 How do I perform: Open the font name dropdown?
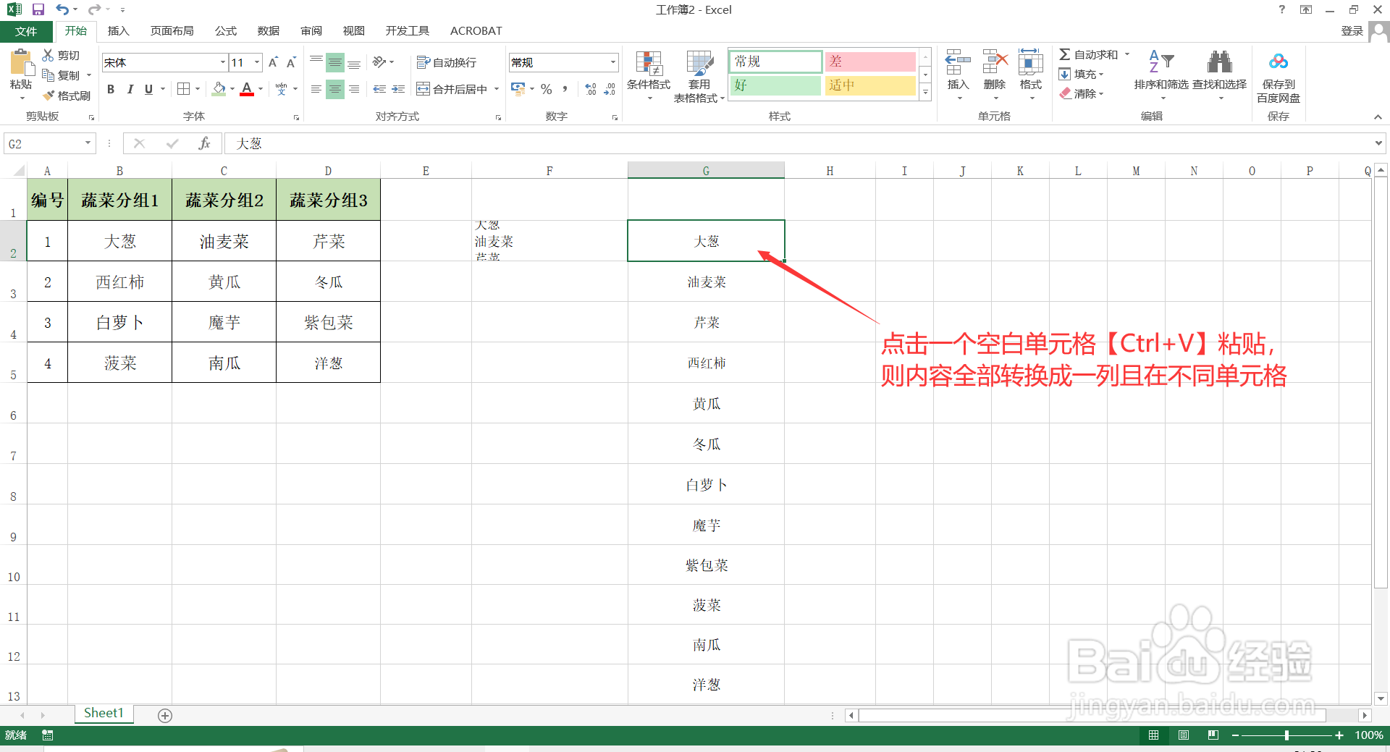click(222, 62)
